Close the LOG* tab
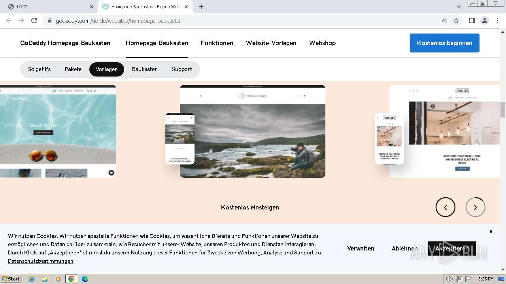The width and height of the screenshot is (506, 284). (92, 7)
